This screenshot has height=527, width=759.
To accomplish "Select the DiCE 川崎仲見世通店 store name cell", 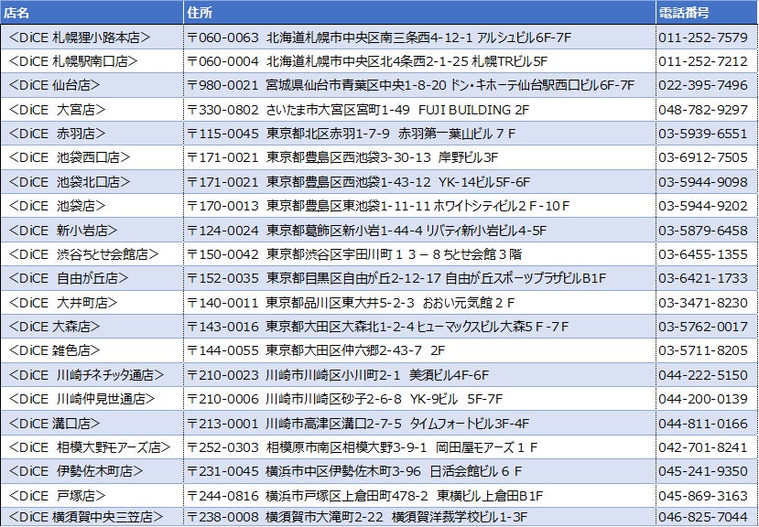I will pyautogui.click(x=92, y=399).
